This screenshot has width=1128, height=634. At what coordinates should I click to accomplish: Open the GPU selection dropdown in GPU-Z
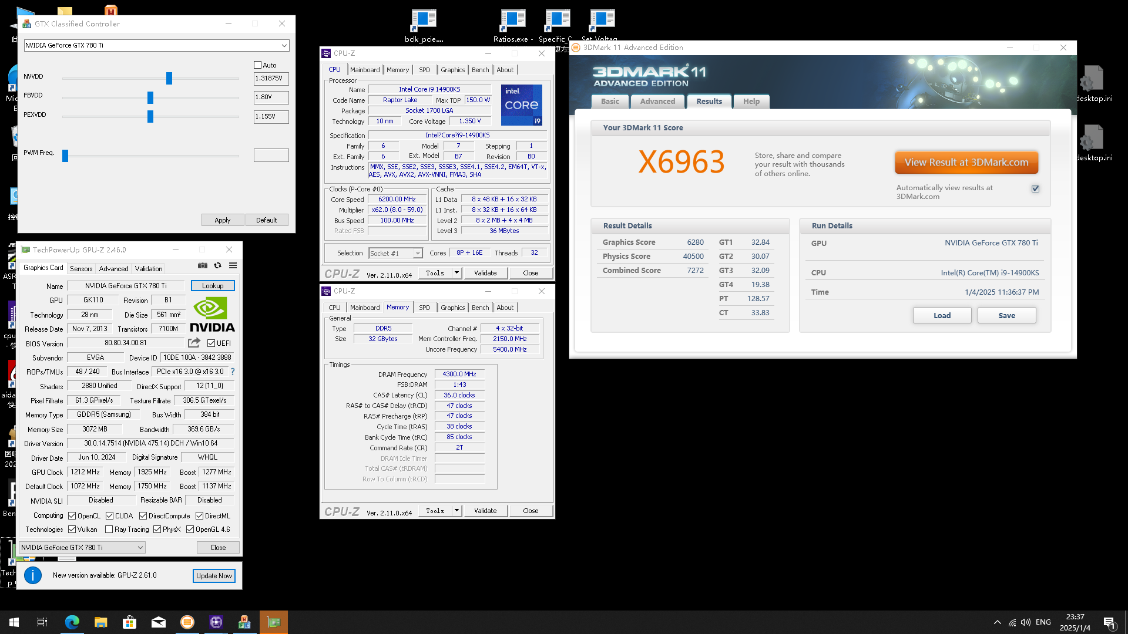(82, 548)
